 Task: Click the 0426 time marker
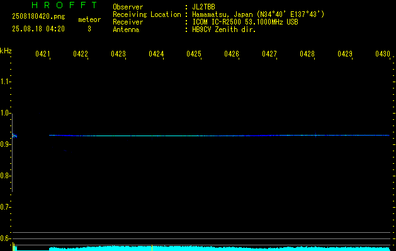click(232, 54)
